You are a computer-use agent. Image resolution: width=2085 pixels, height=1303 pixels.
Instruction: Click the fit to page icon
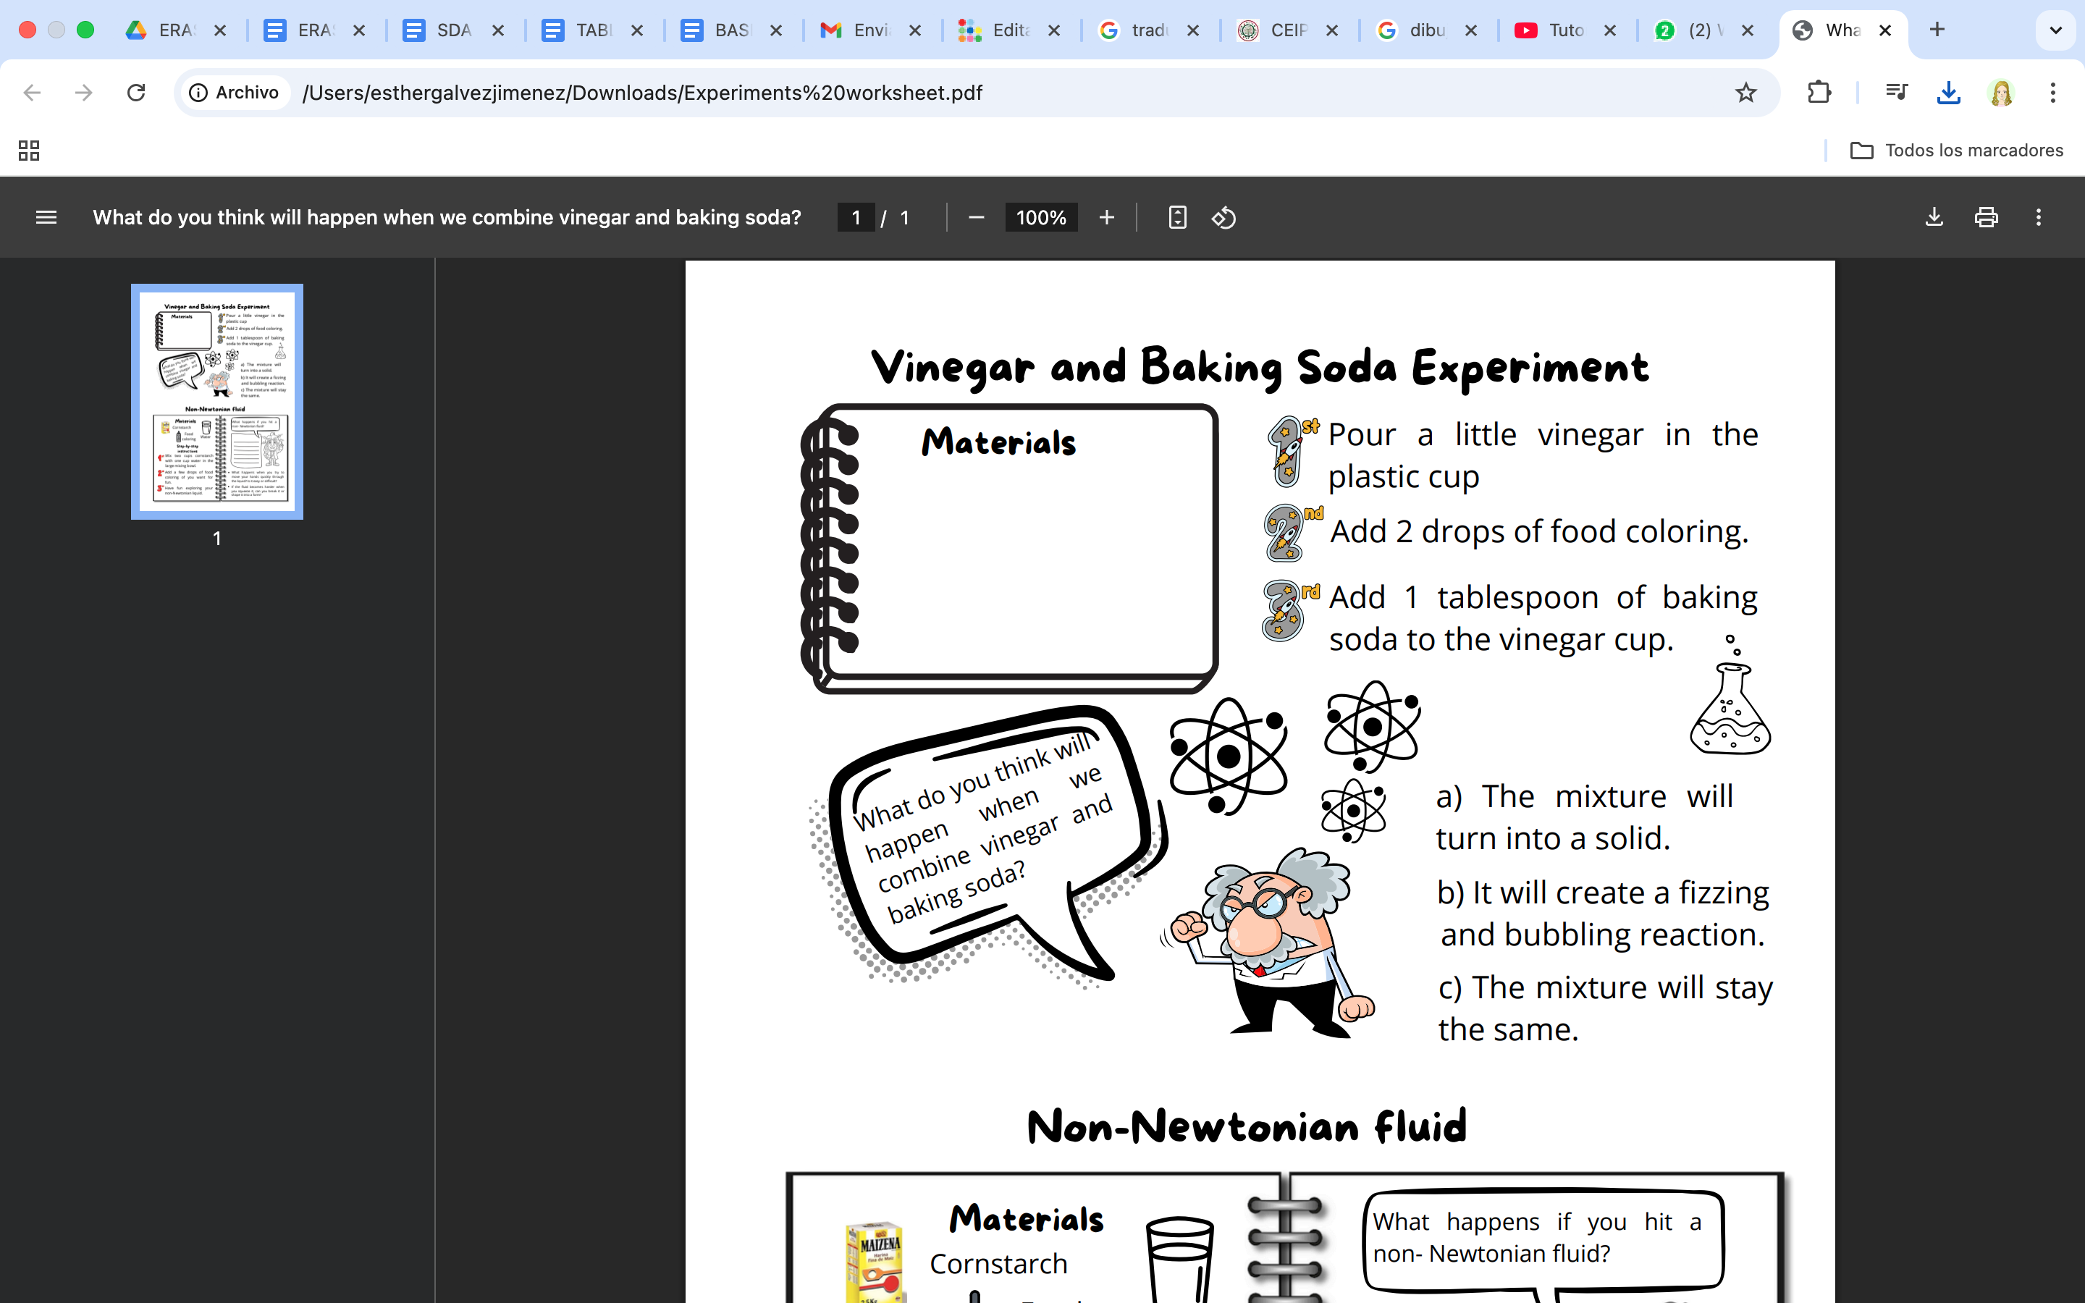point(1178,217)
